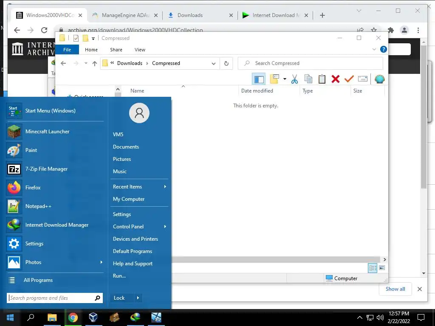
Task: Click the envelope Email icon in toolbar
Action: (363, 79)
